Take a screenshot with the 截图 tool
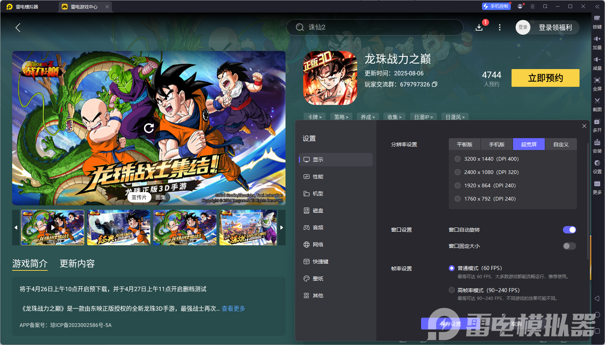605x345 pixels. click(x=597, y=105)
